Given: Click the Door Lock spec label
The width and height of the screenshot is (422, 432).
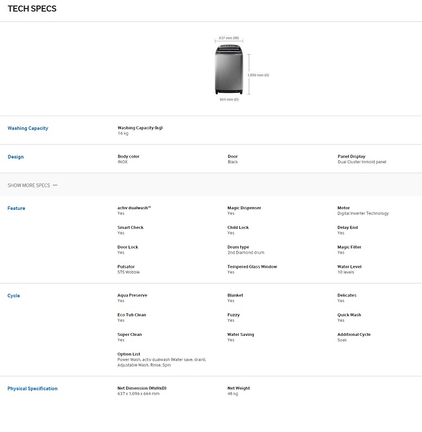Looking at the screenshot, I should 128,247.
